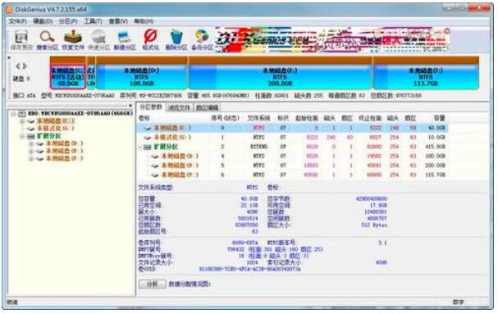
Task: Expand 本地磁盘(D:) in the left tree
Action: pyautogui.click(x=31, y=143)
